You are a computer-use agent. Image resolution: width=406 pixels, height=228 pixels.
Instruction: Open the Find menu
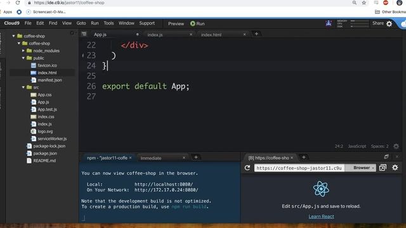tap(53, 23)
